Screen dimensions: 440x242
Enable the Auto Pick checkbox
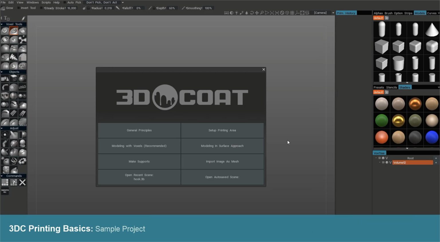click(x=65, y=2)
